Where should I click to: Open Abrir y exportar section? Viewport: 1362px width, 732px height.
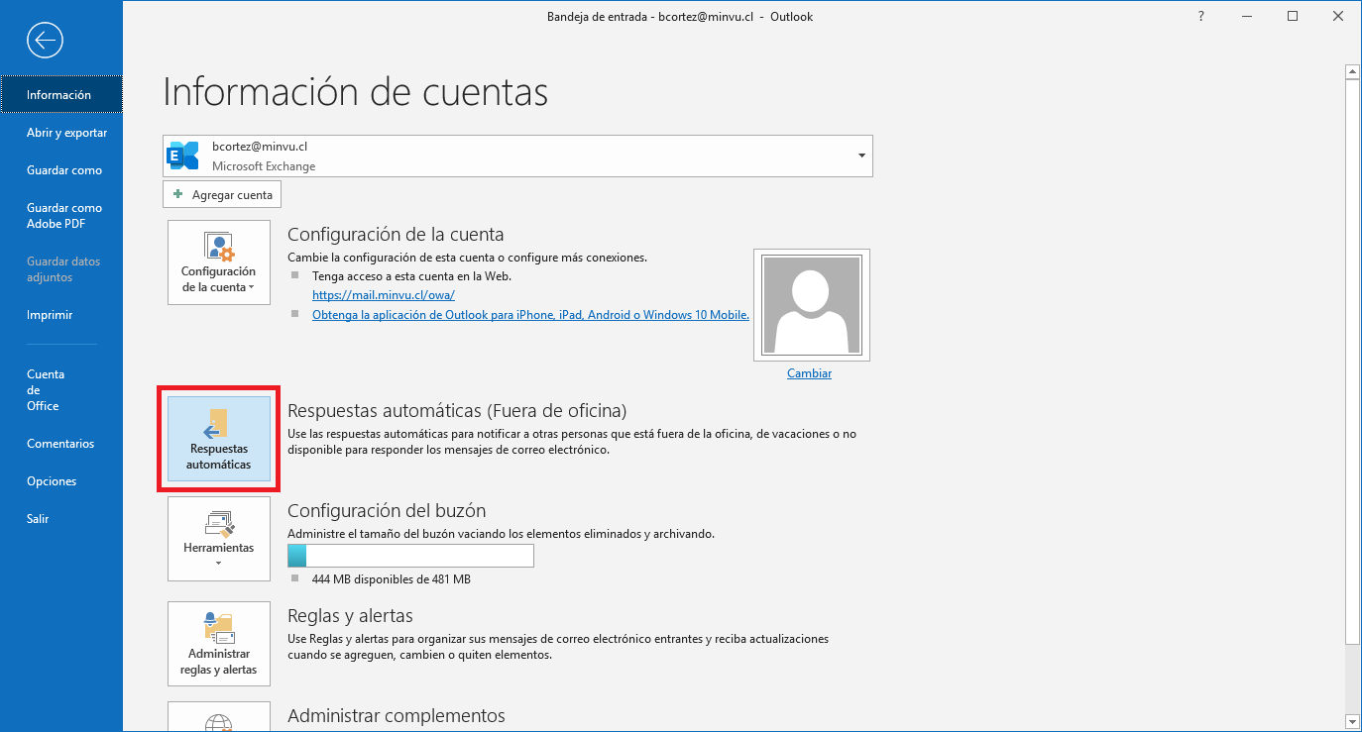[x=60, y=133]
